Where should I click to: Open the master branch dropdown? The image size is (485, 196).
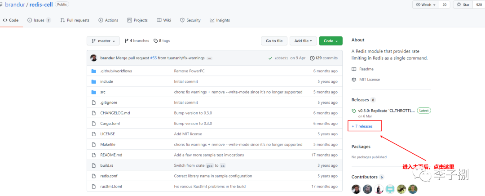(103, 41)
